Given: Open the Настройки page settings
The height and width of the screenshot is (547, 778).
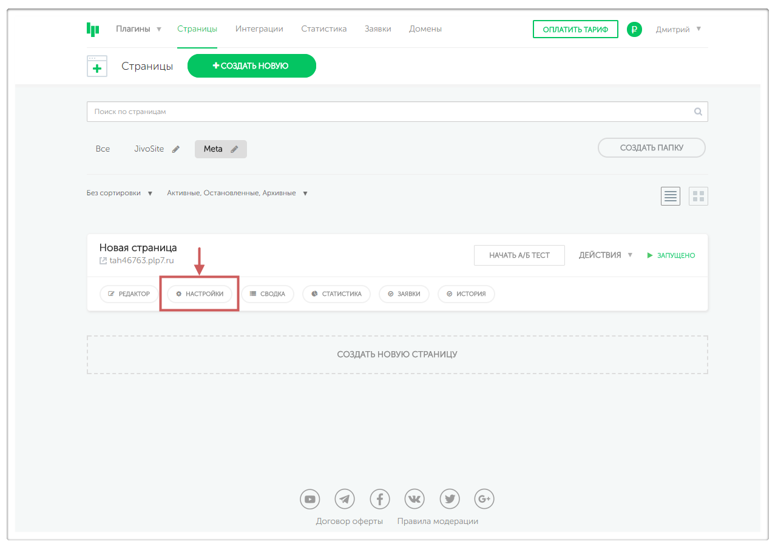Looking at the screenshot, I should pyautogui.click(x=200, y=294).
